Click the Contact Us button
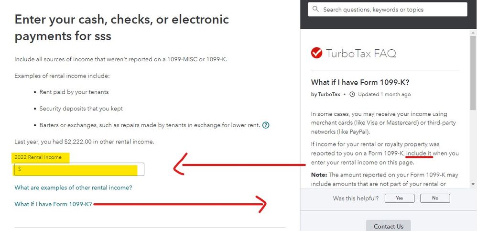The height and width of the screenshot is (231, 477). coord(389,226)
